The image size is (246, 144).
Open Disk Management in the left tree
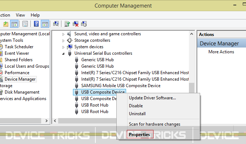click(x=22, y=92)
